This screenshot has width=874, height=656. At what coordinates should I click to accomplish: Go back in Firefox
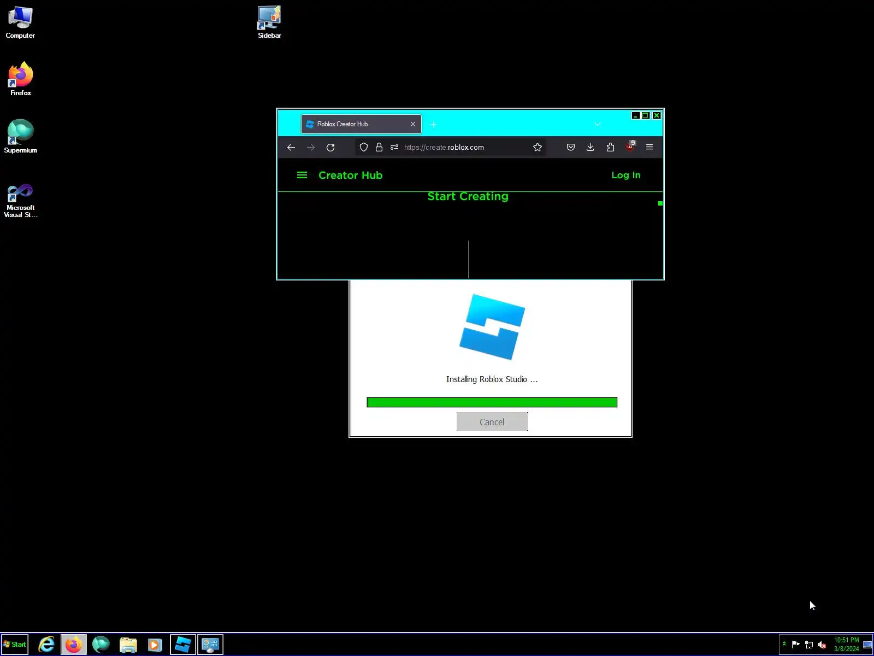pyautogui.click(x=291, y=148)
